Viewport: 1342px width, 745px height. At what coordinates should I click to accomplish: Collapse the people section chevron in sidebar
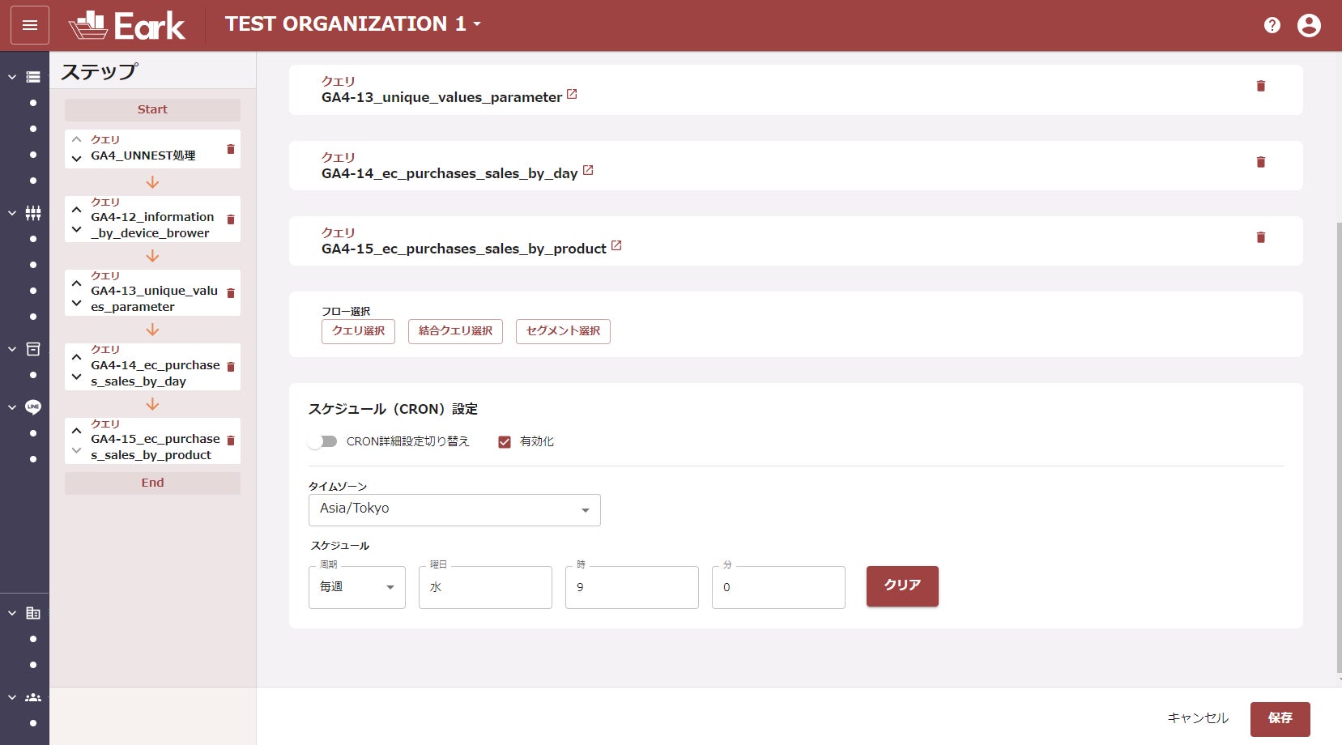[x=12, y=697]
